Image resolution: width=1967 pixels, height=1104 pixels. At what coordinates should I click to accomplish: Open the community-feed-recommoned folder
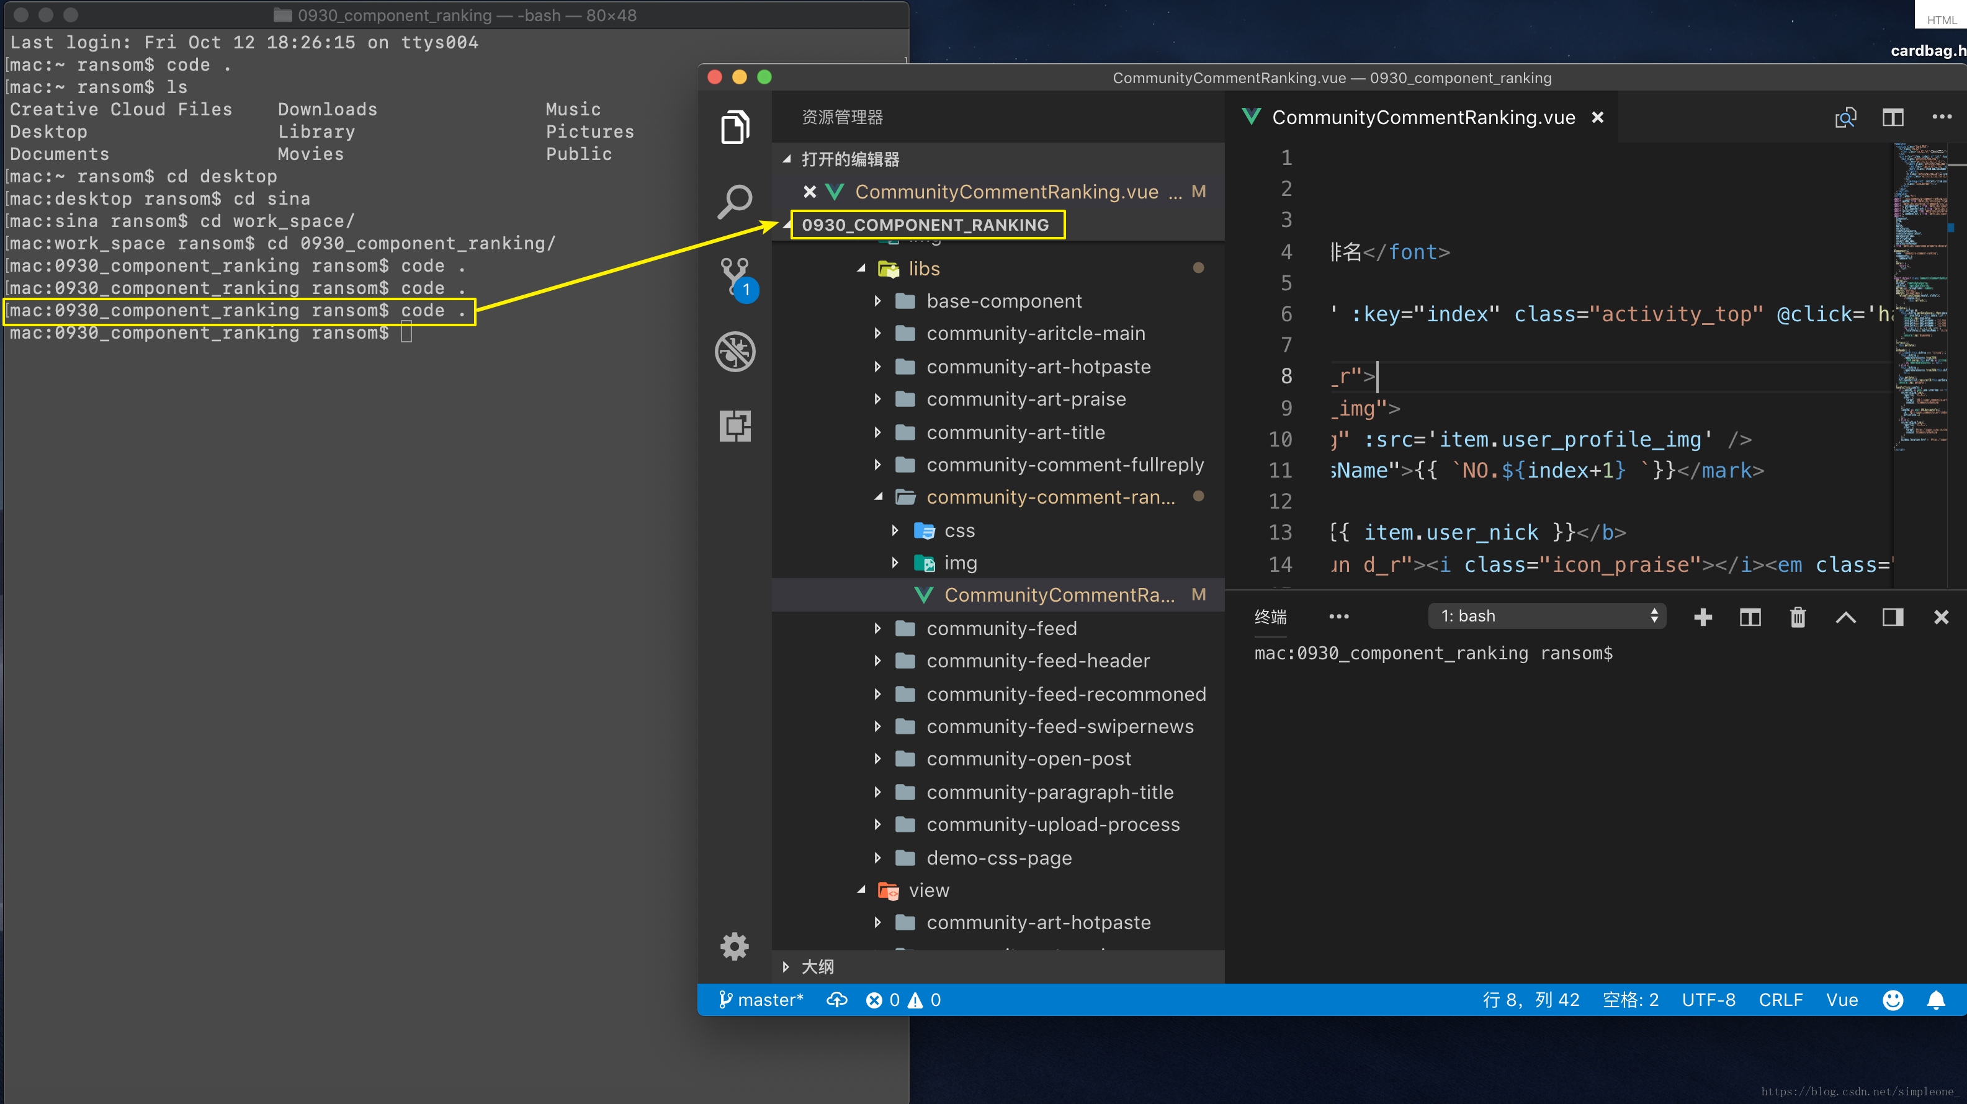(999, 694)
